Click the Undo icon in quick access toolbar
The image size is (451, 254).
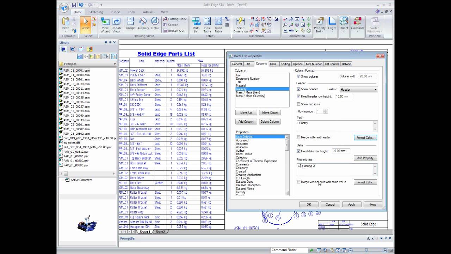81,5
